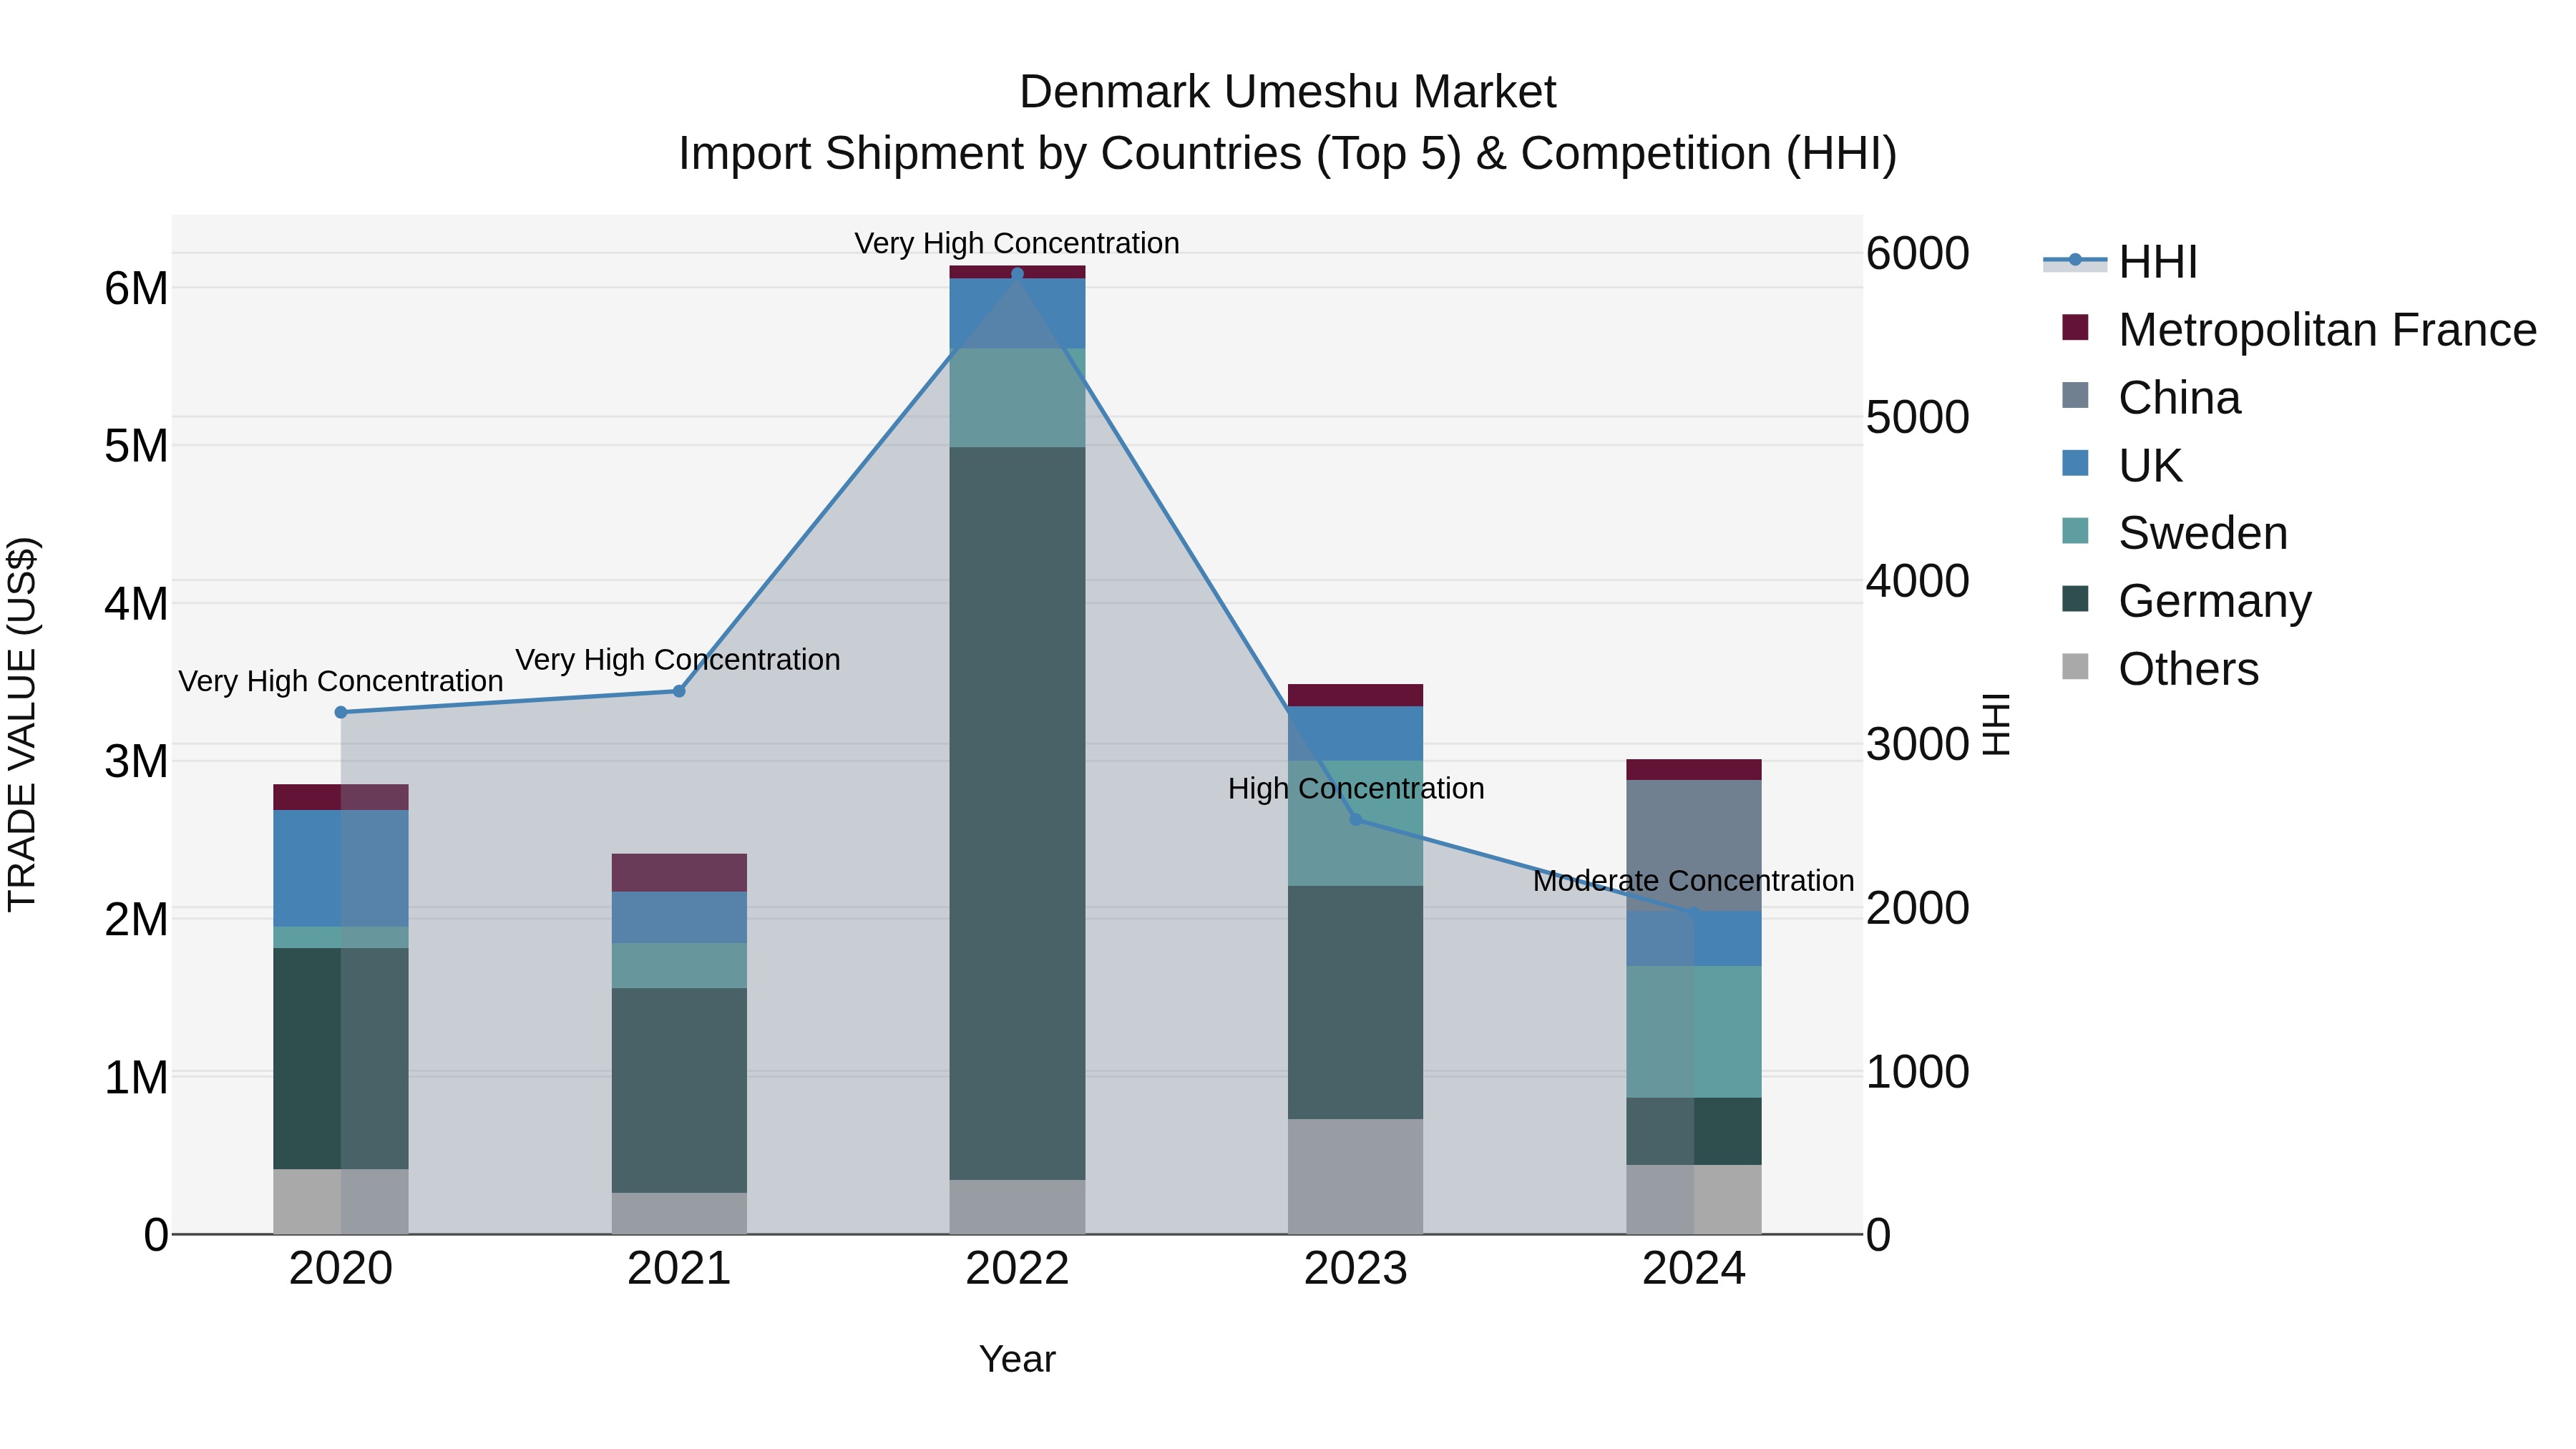
Task: Click the HHI line marker legend icon
Action: tap(2075, 260)
